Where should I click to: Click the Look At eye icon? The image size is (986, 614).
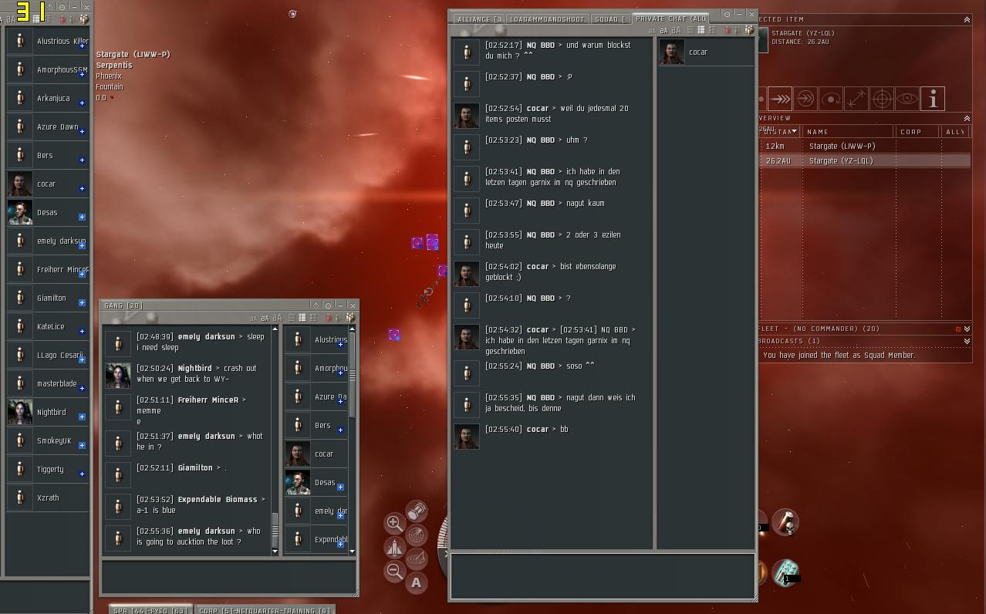pos(907,99)
